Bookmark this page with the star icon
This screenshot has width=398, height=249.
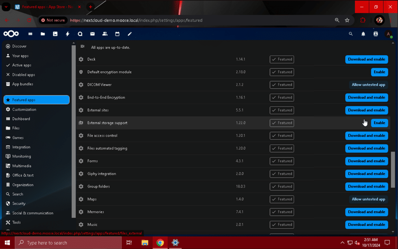point(347,20)
